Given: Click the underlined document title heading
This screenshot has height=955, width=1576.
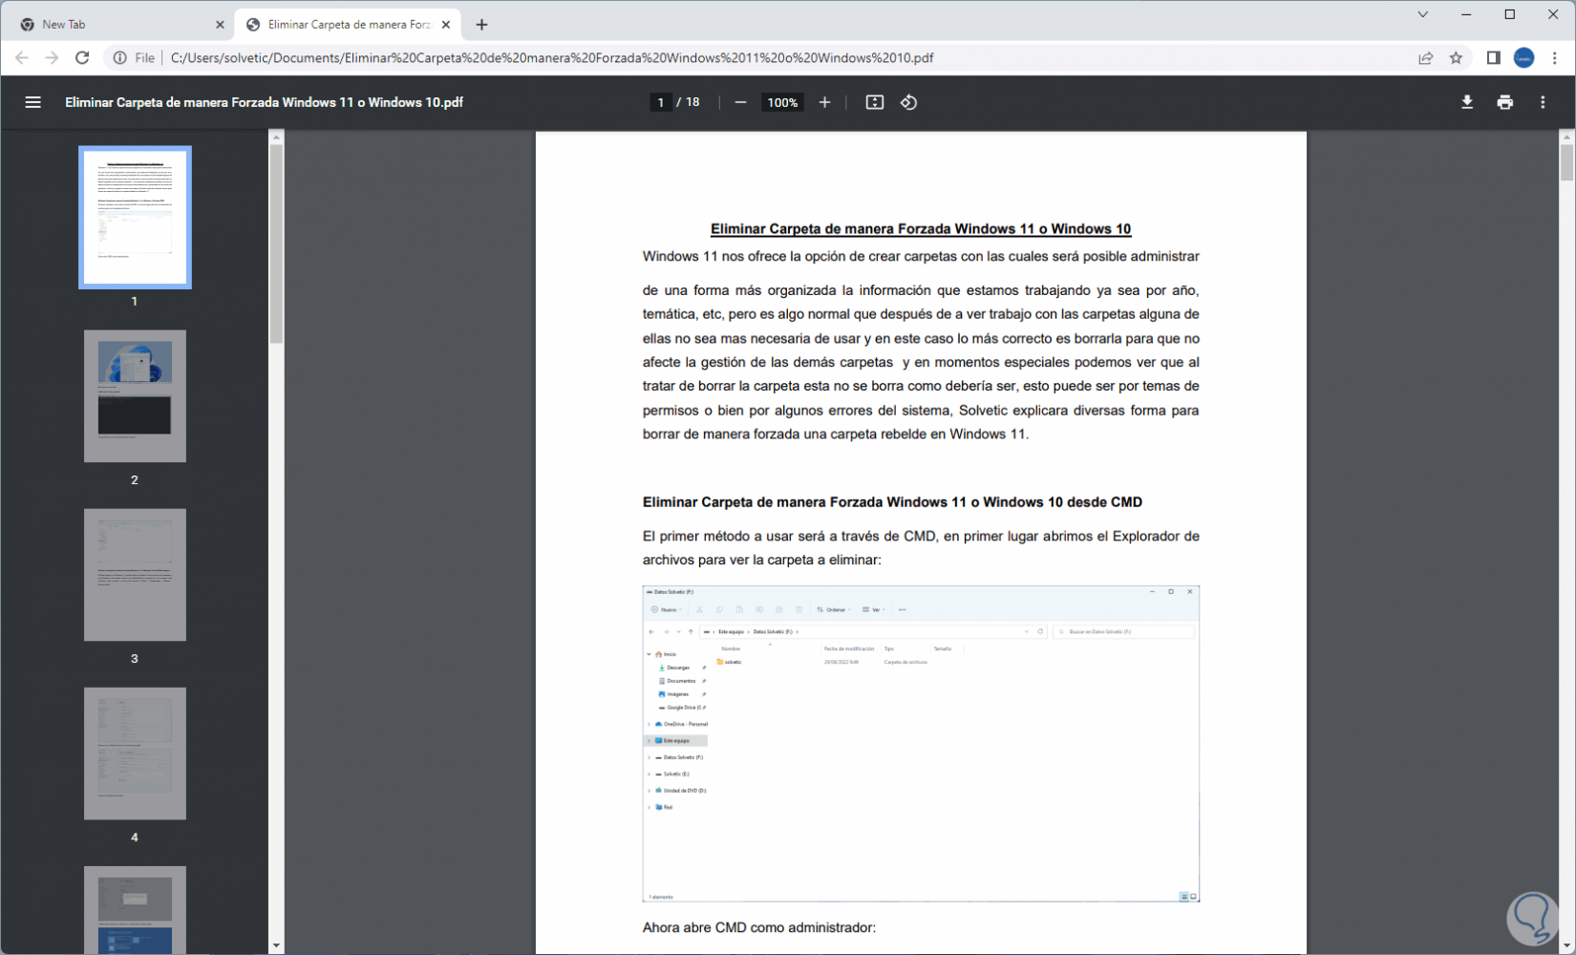Looking at the screenshot, I should [921, 229].
